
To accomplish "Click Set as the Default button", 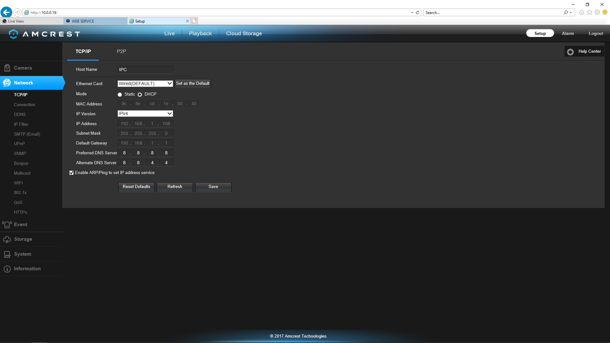I will tap(193, 84).
